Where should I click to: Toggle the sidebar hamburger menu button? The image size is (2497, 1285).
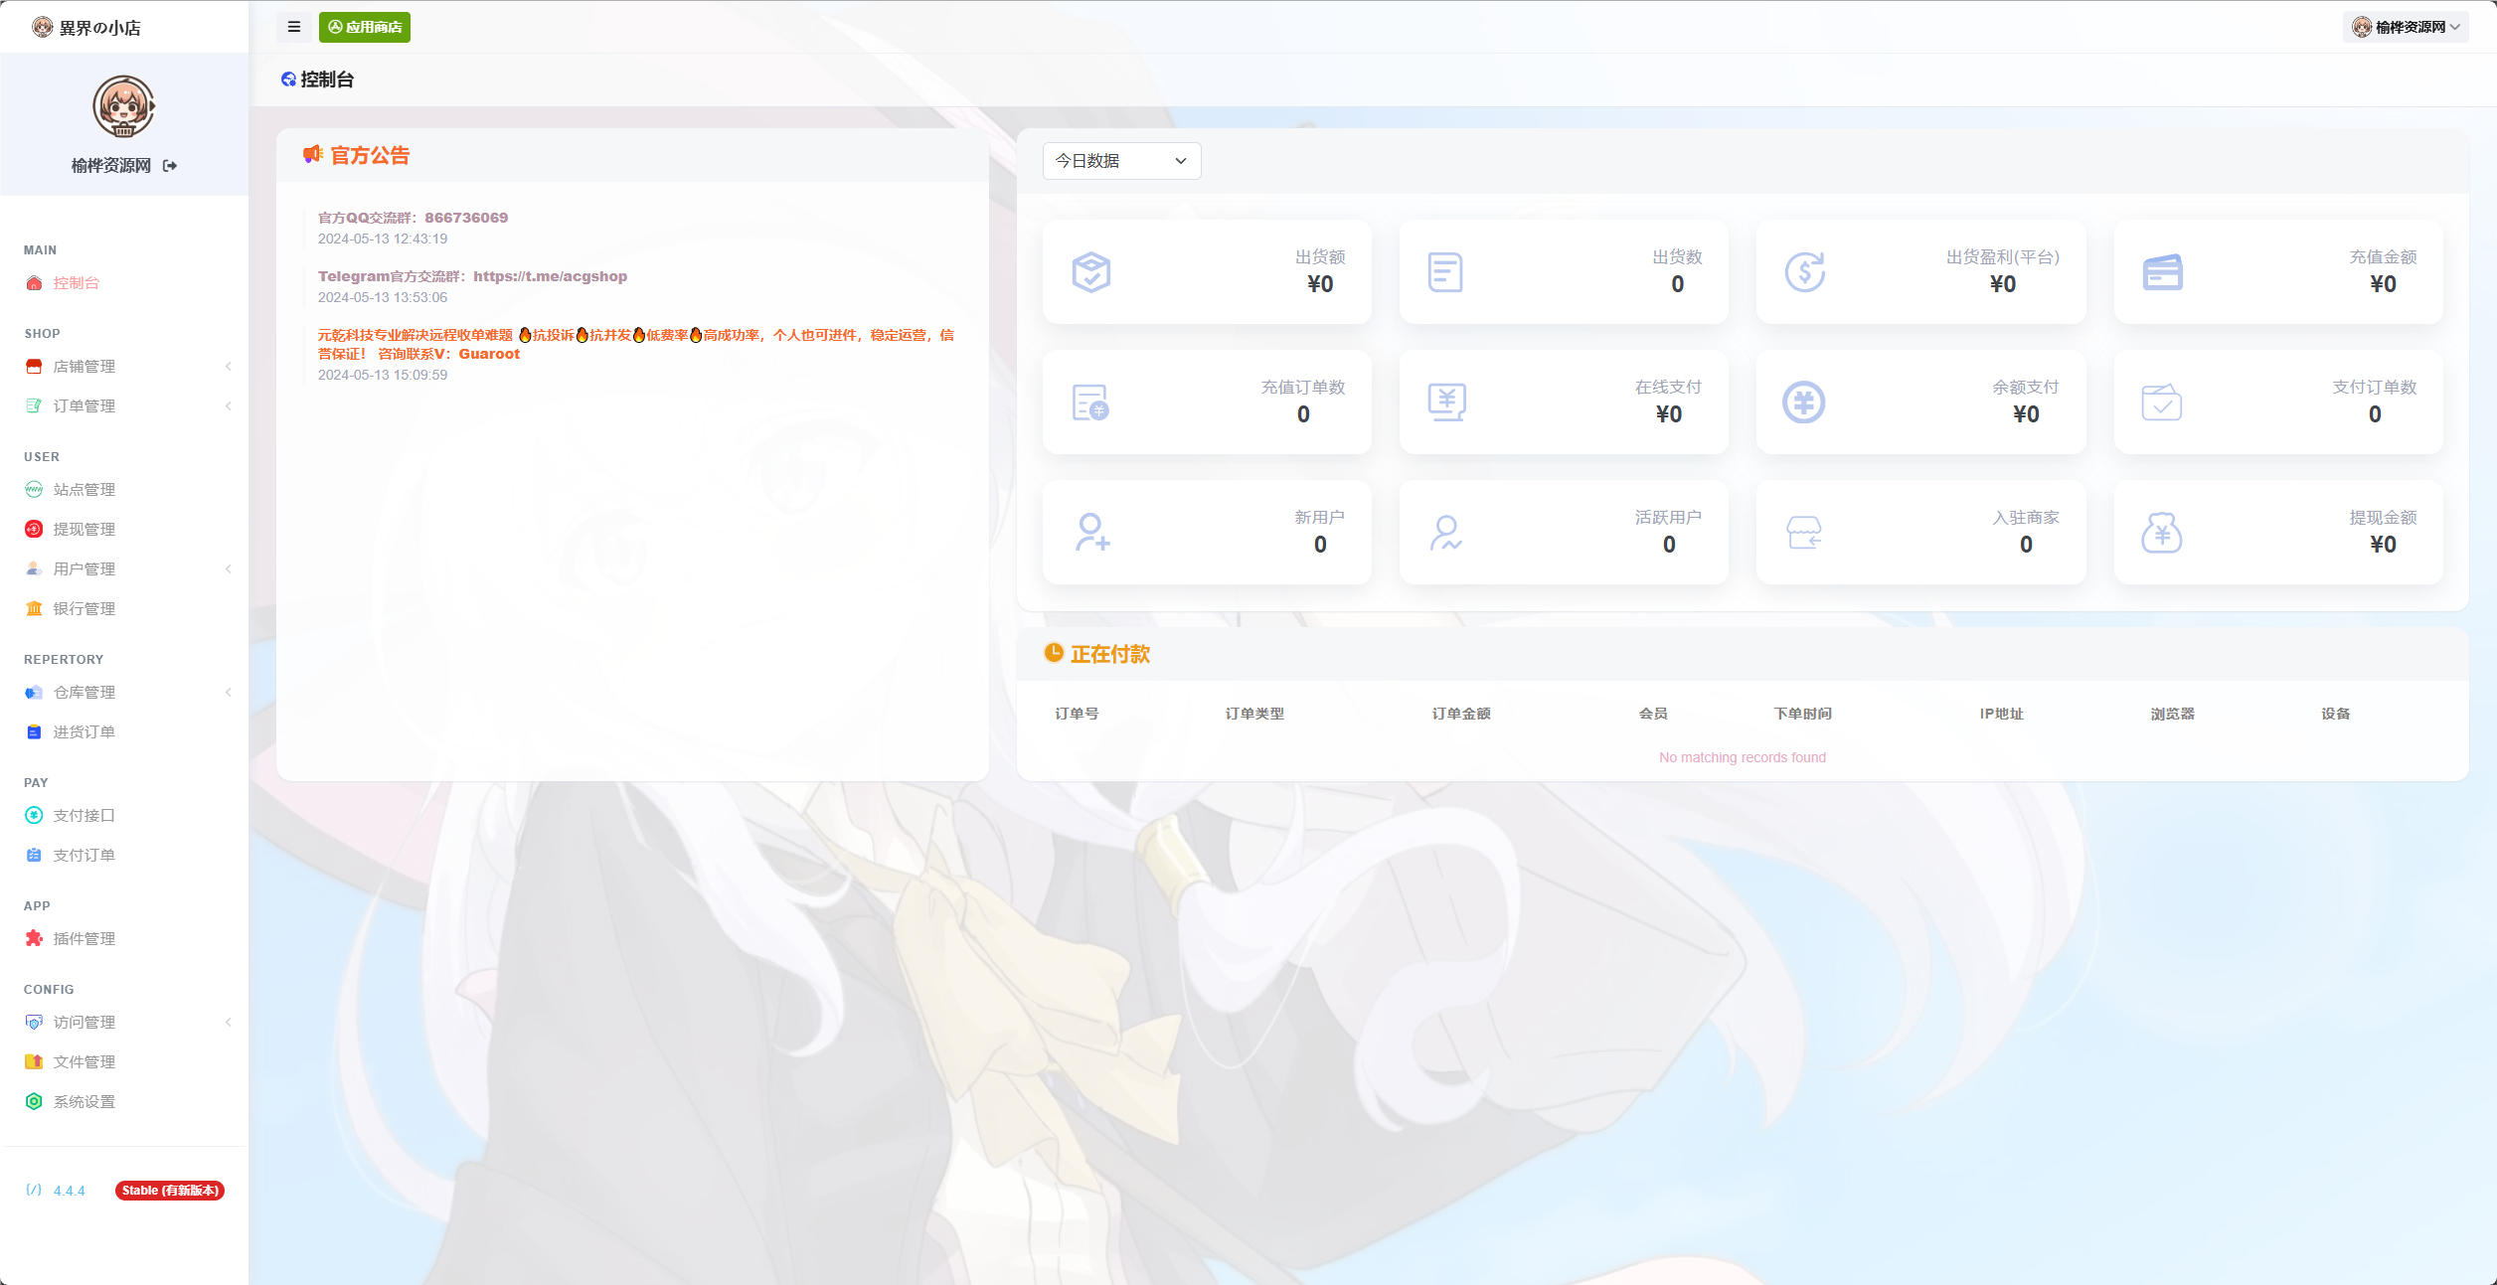click(x=294, y=27)
